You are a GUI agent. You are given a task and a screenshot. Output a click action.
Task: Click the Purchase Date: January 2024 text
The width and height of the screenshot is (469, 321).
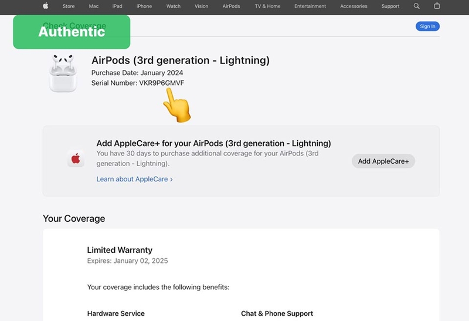137,73
